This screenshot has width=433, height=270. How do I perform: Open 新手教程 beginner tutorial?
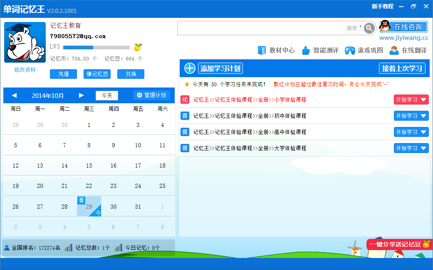point(382,7)
